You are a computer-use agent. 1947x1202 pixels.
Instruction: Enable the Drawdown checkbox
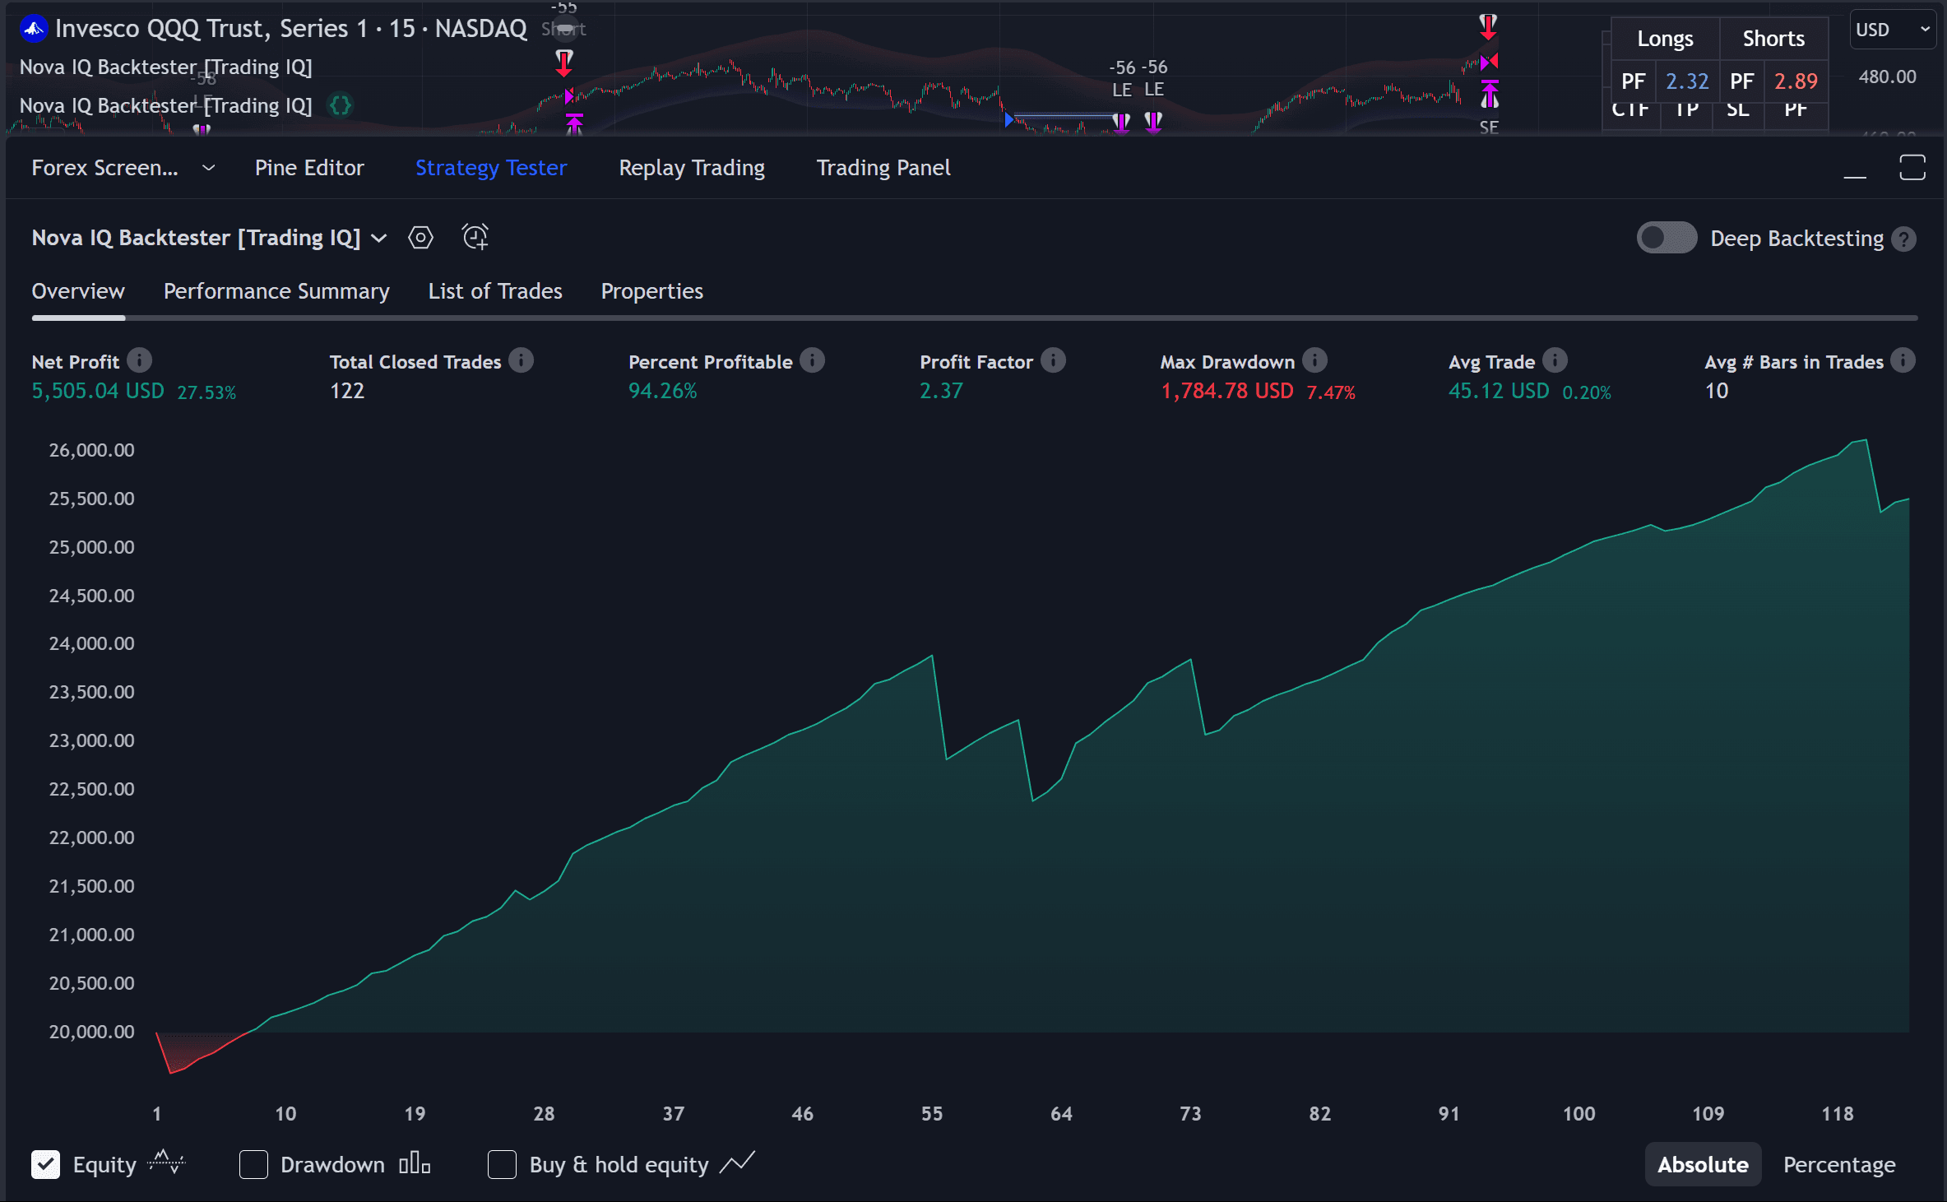pos(253,1164)
